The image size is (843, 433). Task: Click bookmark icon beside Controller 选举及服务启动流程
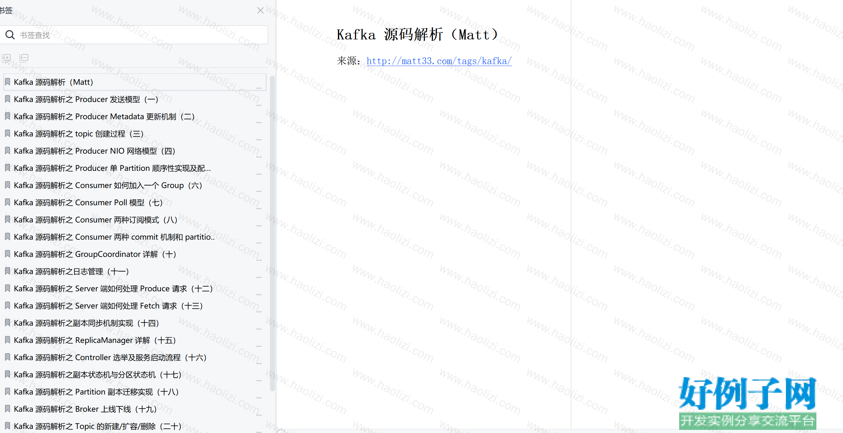[x=8, y=357]
